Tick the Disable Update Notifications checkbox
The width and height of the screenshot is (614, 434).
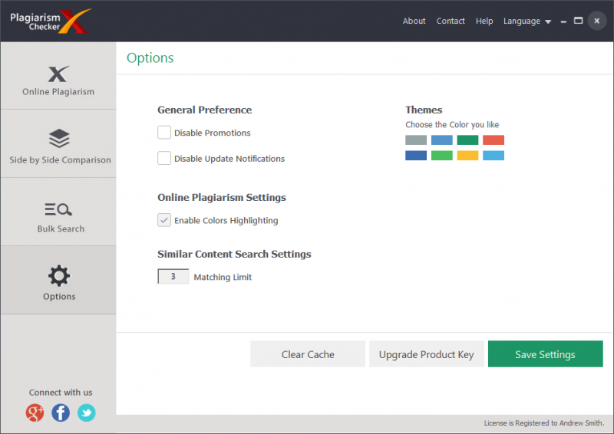pyautogui.click(x=164, y=158)
